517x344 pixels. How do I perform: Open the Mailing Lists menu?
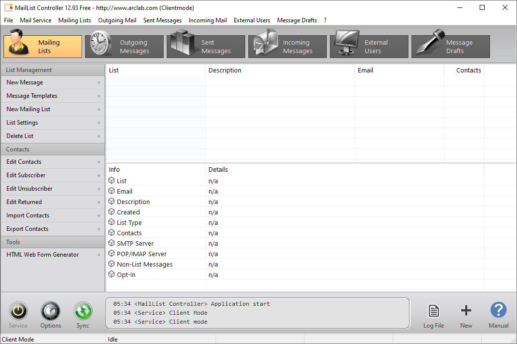[75, 20]
